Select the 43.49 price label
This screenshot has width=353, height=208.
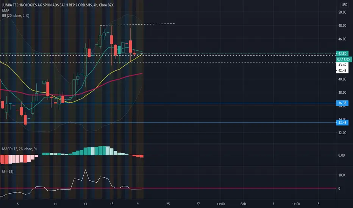[x=342, y=65]
